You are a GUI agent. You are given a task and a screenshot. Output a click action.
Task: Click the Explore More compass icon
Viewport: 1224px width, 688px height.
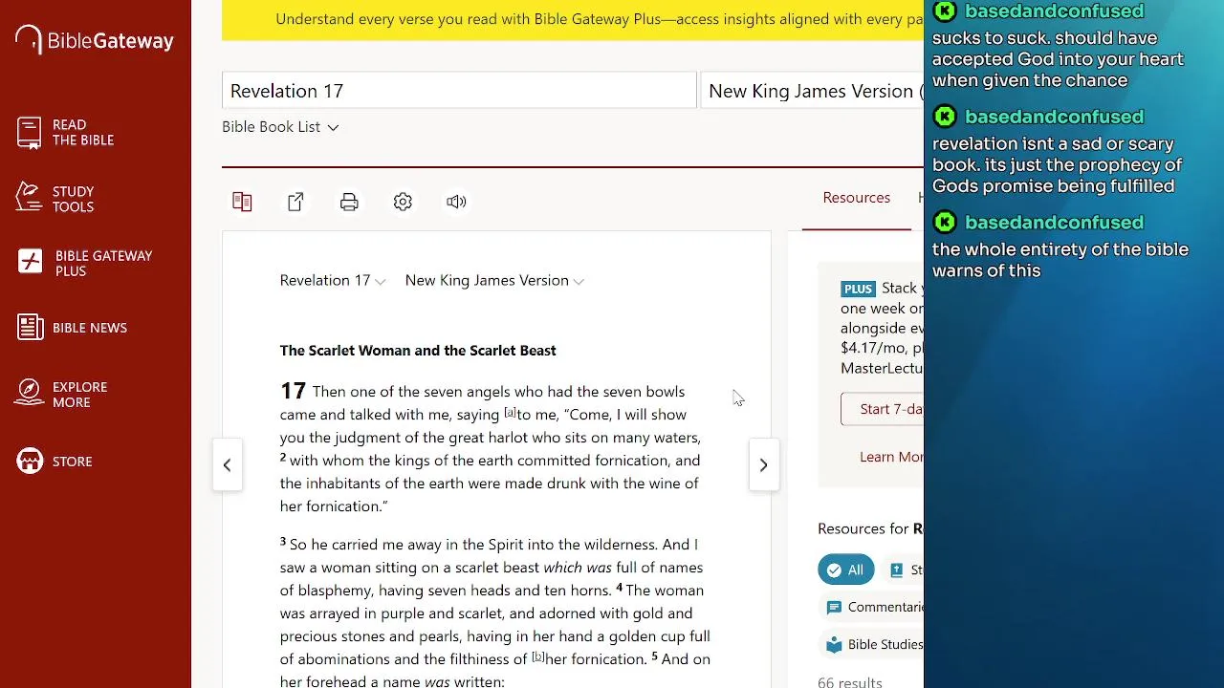(x=30, y=393)
